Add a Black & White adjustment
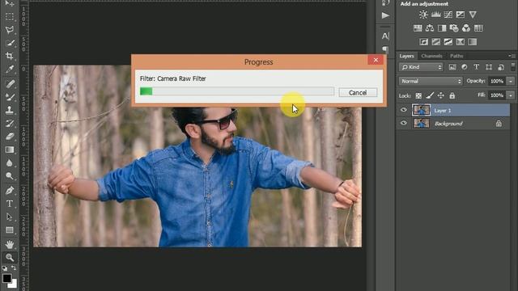 click(442, 28)
